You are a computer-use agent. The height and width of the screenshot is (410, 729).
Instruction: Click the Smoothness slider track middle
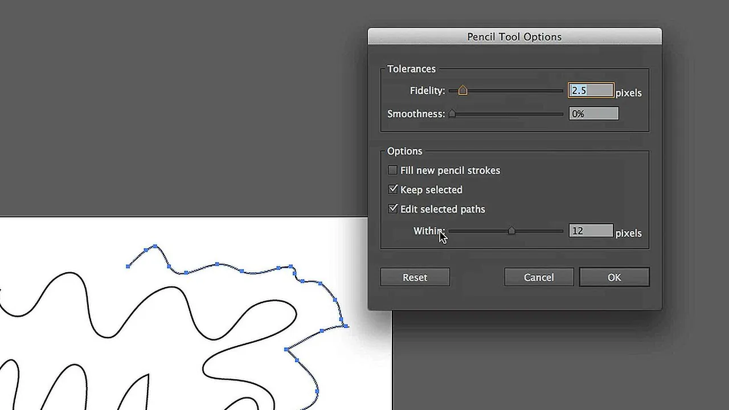tap(506, 114)
